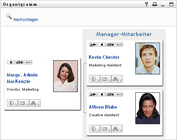
Task: Toggle +/- expand on Kevin Chester card
Action: (x=119, y=45)
